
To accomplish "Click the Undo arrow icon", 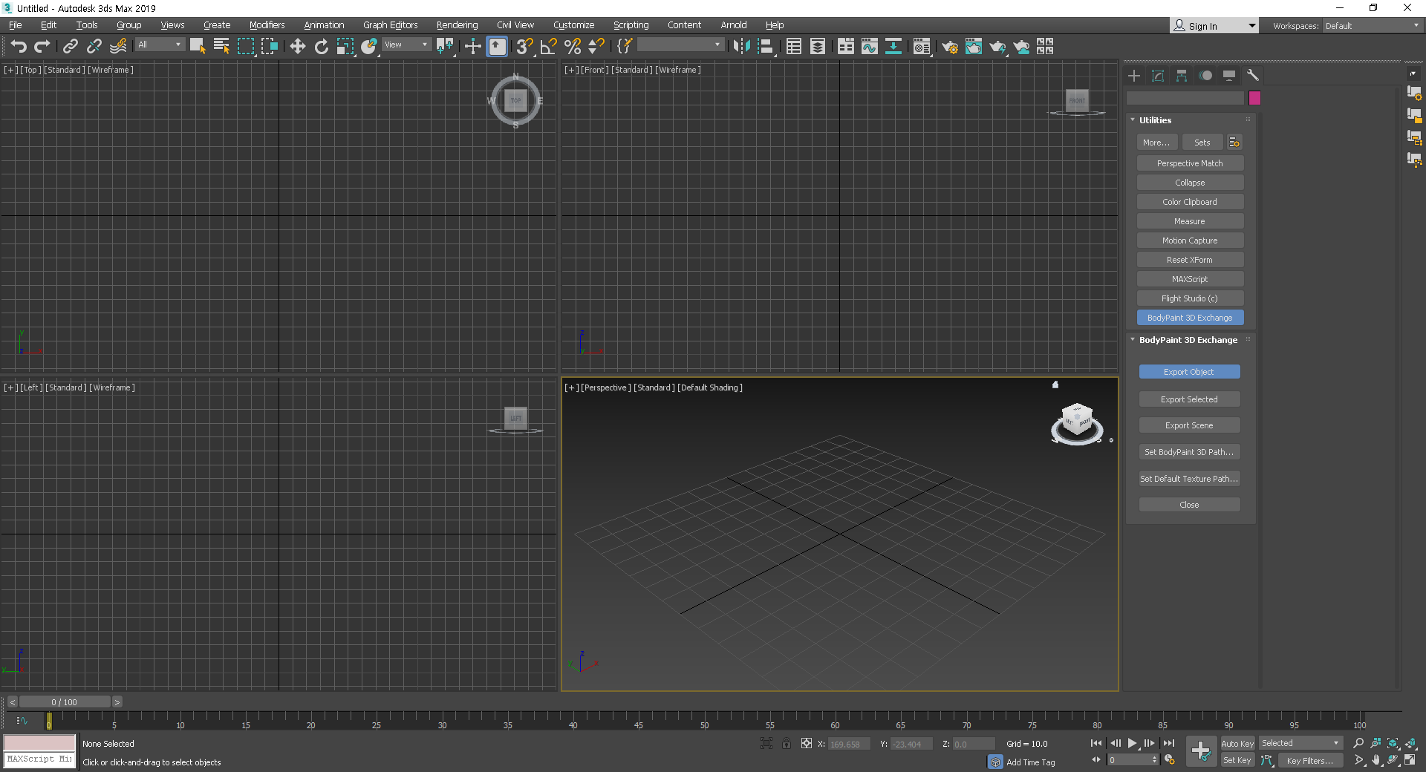I will click(x=19, y=46).
